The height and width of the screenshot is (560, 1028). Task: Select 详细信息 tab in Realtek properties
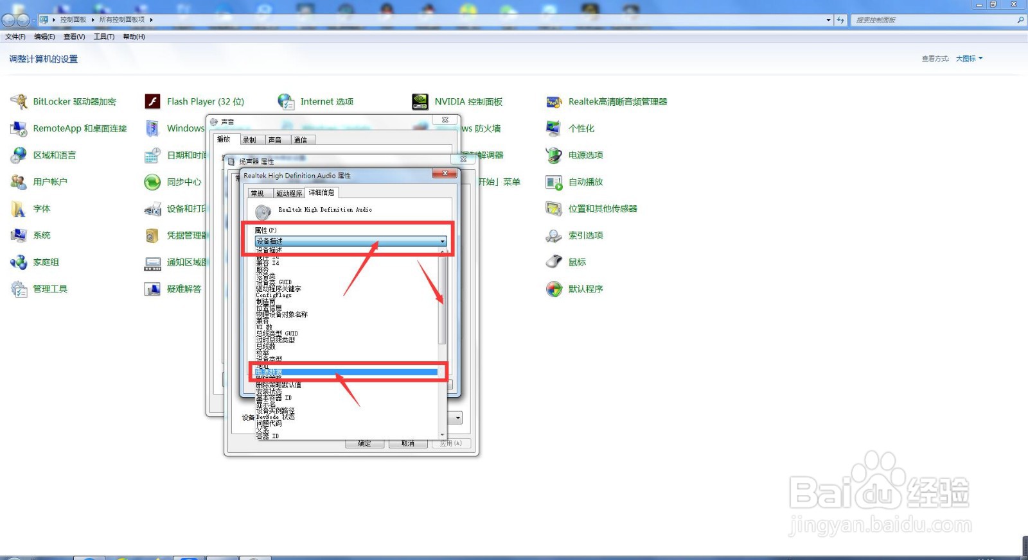coord(321,192)
